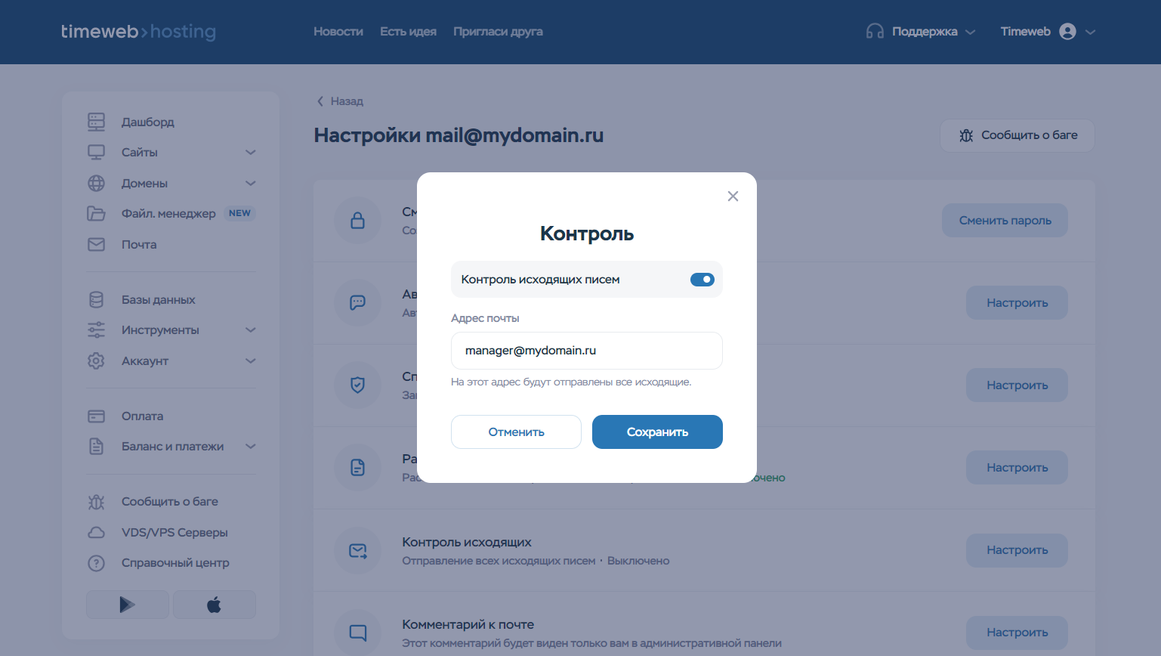This screenshot has height=656, width=1161.
Task: Click the Домены globe icon
Action: (96, 184)
